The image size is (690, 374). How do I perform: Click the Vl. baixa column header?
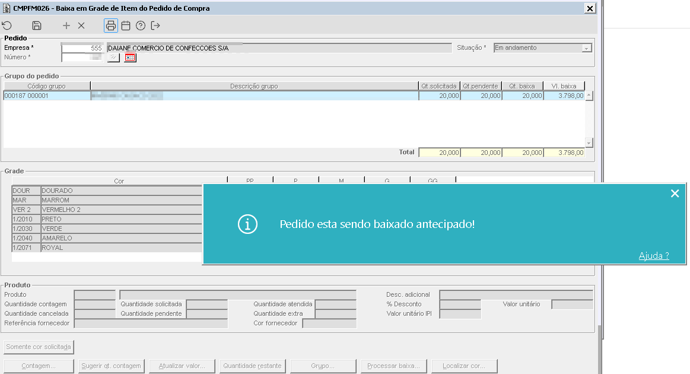click(x=564, y=86)
